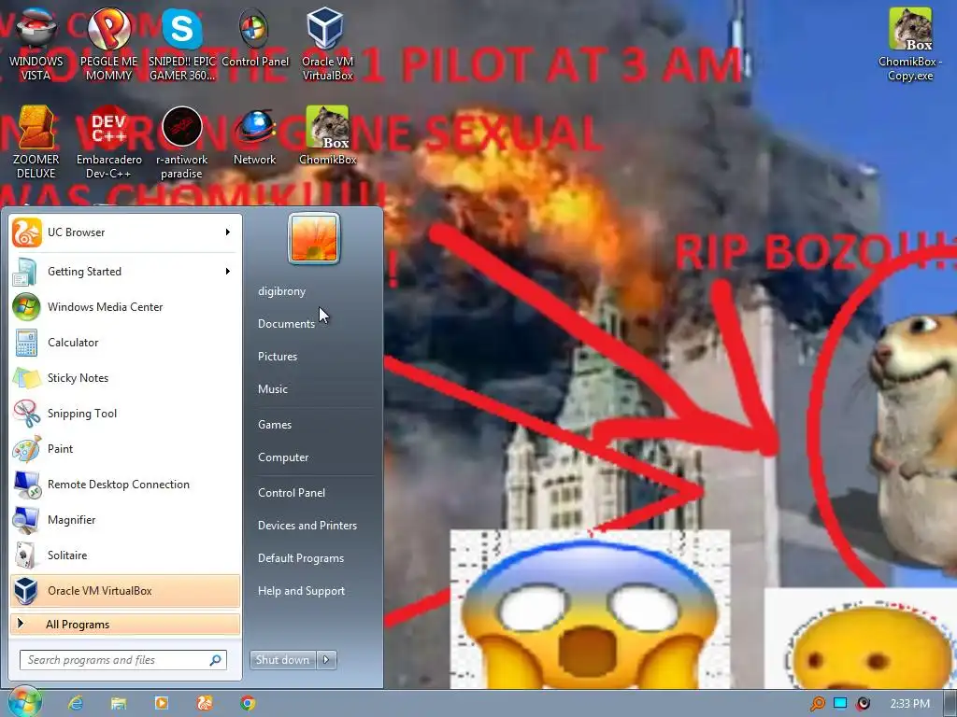Open UC Browser from the taskbar
957x717 pixels.
pos(205,703)
